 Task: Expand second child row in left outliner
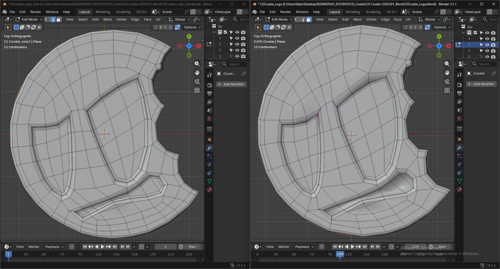(x=220, y=45)
